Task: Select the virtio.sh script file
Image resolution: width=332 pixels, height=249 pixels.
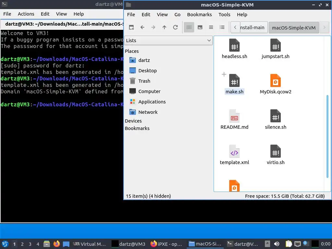Action: click(276, 155)
